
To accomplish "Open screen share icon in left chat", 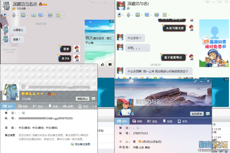I will pos(50,15).
